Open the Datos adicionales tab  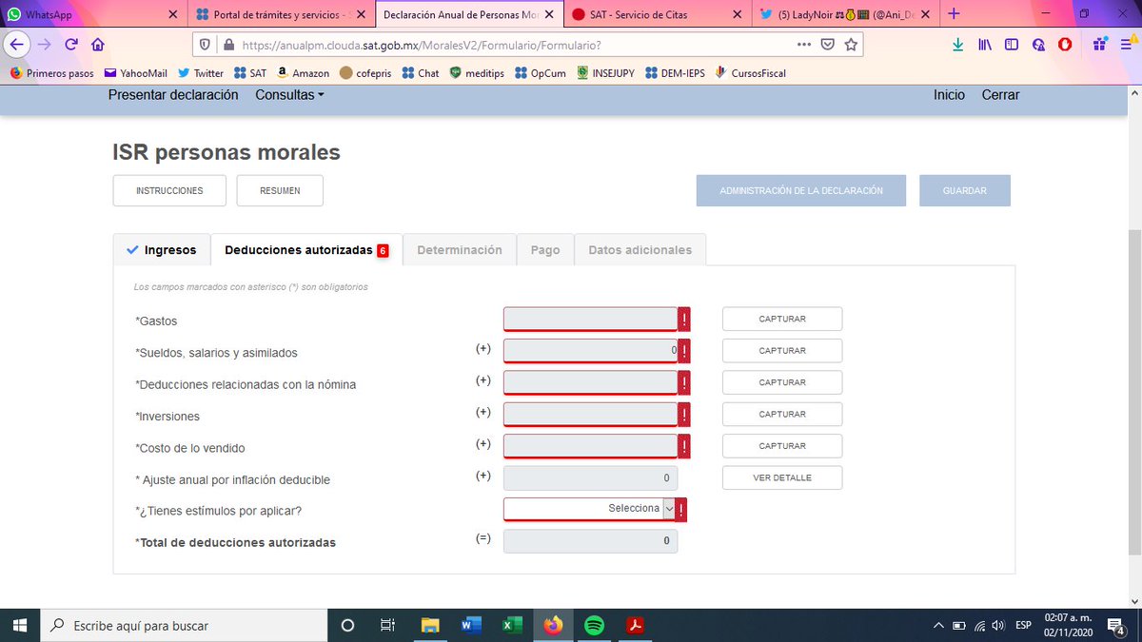640,250
